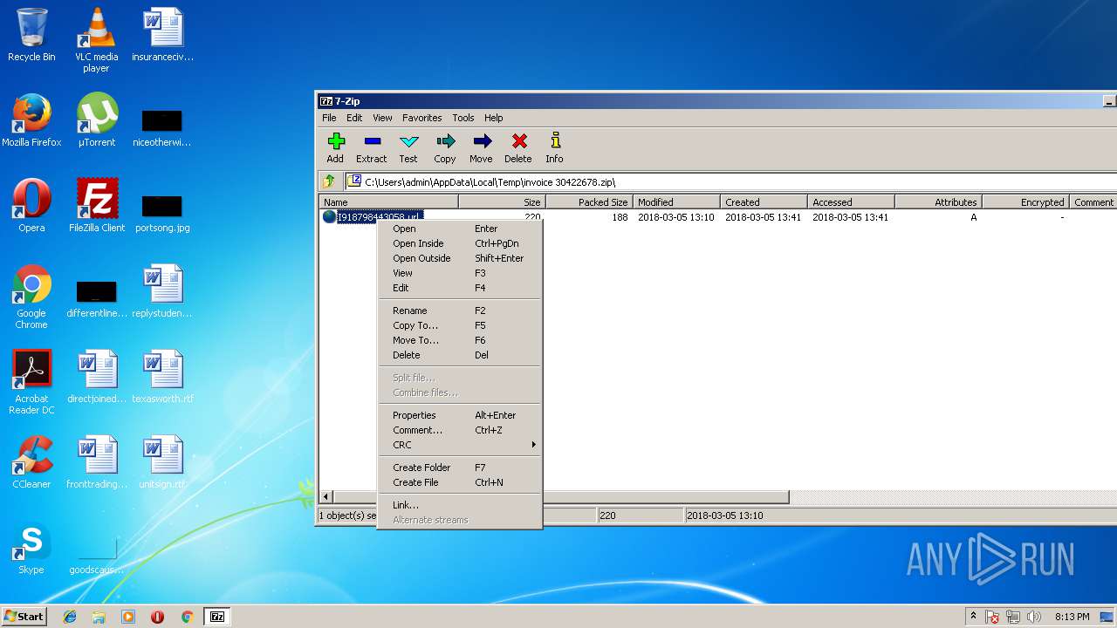Select the VLC media player shortcut
This screenshot has width=1117, height=628.
96,40
